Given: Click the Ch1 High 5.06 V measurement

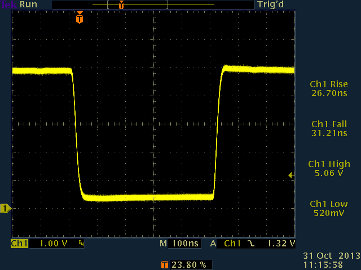Looking at the screenshot, I should point(328,168).
